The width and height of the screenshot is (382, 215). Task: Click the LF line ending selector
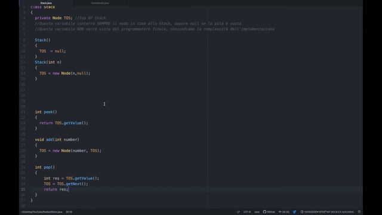[x=238, y=212]
